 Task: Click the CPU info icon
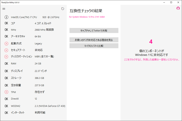[6, 17]
